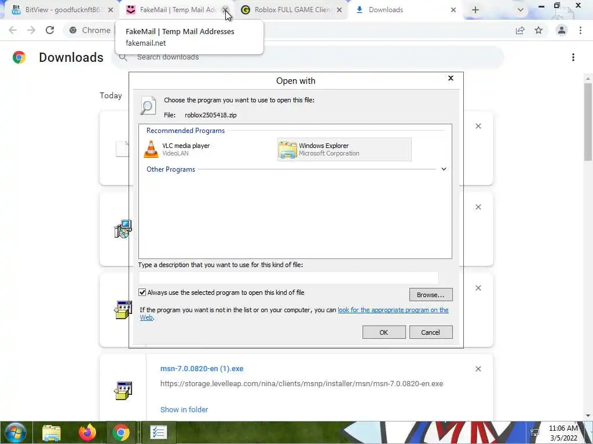
Task: Click the search magnifier icon in Downloads
Action: (123, 57)
